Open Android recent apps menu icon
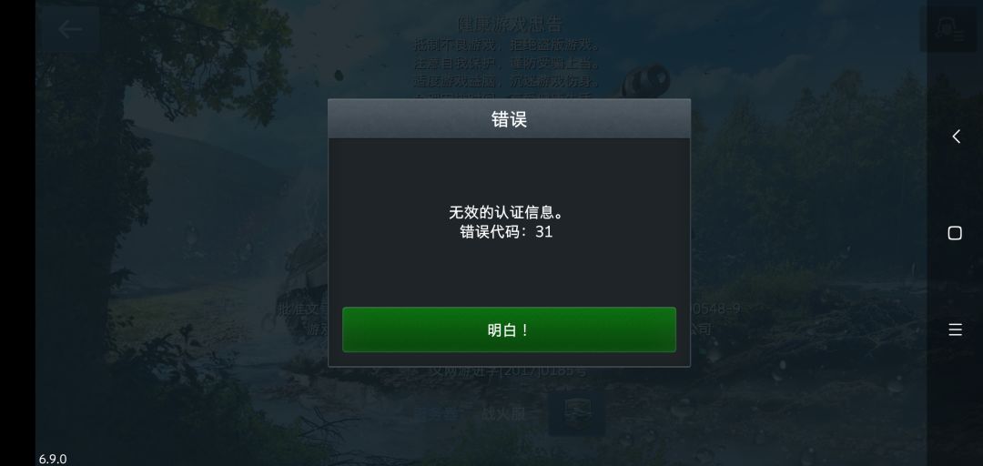The width and height of the screenshot is (983, 466). (x=955, y=329)
